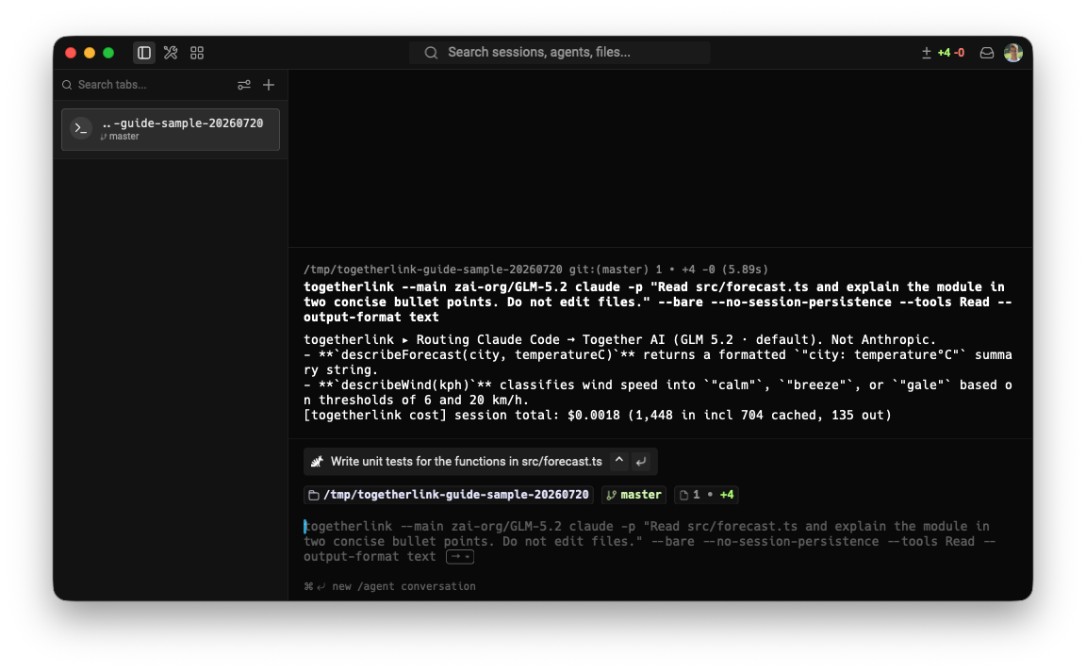Image resolution: width=1086 pixels, height=671 pixels.
Task: Expand the suggestion chip with caret icon
Action: click(619, 461)
